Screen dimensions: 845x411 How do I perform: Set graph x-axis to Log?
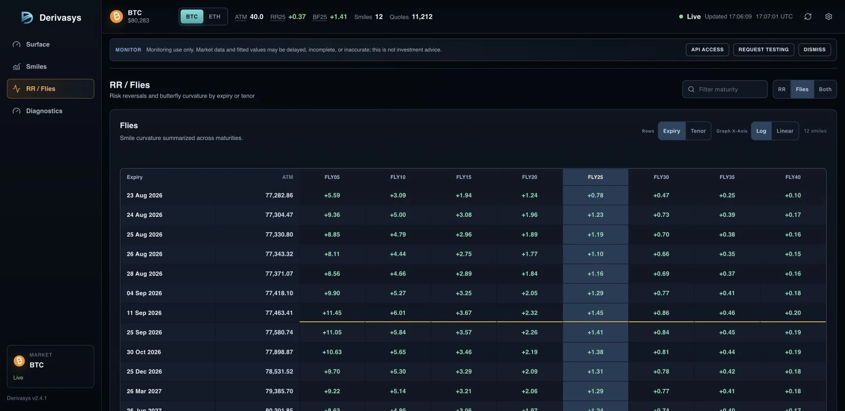tap(762, 131)
